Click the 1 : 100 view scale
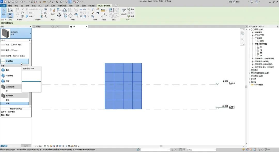Screen dimensions: 279x157 [x=38, y=146]
